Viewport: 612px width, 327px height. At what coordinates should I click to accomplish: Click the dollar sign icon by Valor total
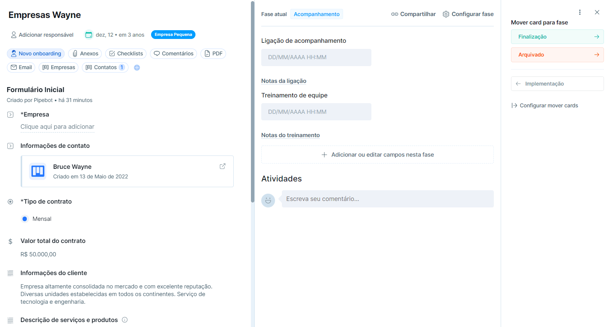[x=10, y=241]
